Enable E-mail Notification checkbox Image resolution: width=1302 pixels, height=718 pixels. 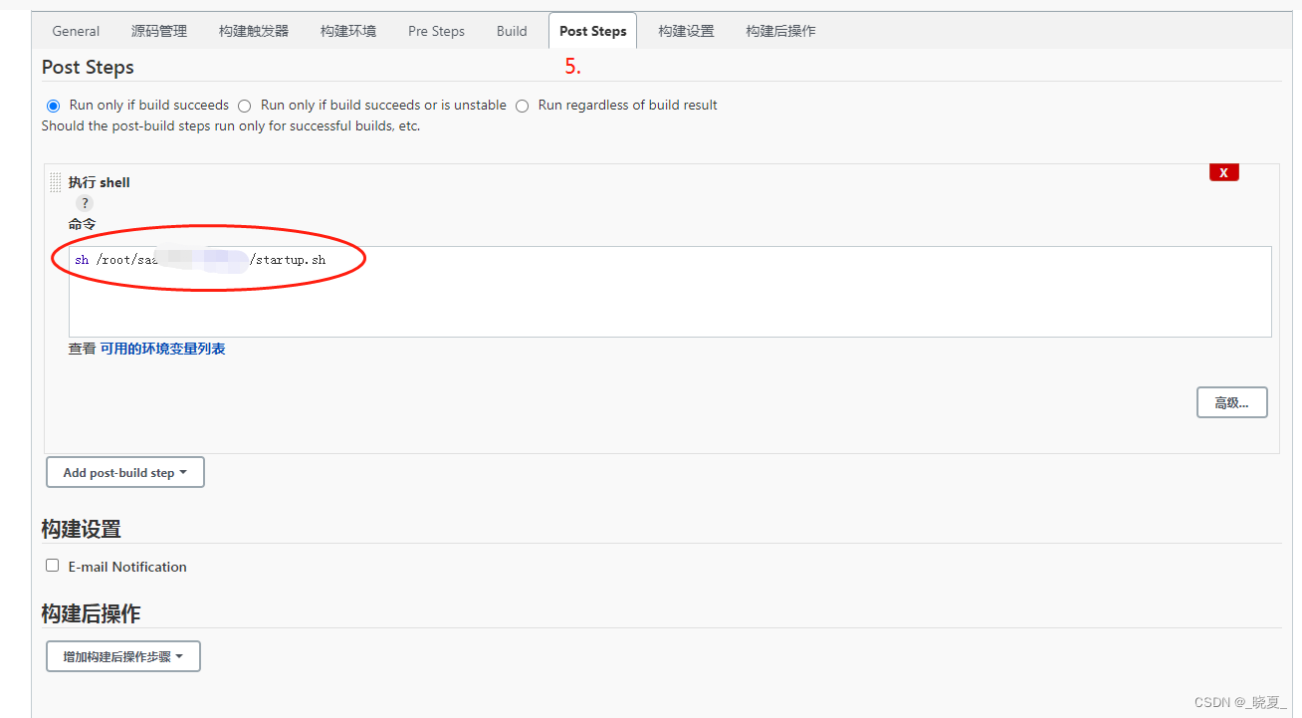click(53, 566)
